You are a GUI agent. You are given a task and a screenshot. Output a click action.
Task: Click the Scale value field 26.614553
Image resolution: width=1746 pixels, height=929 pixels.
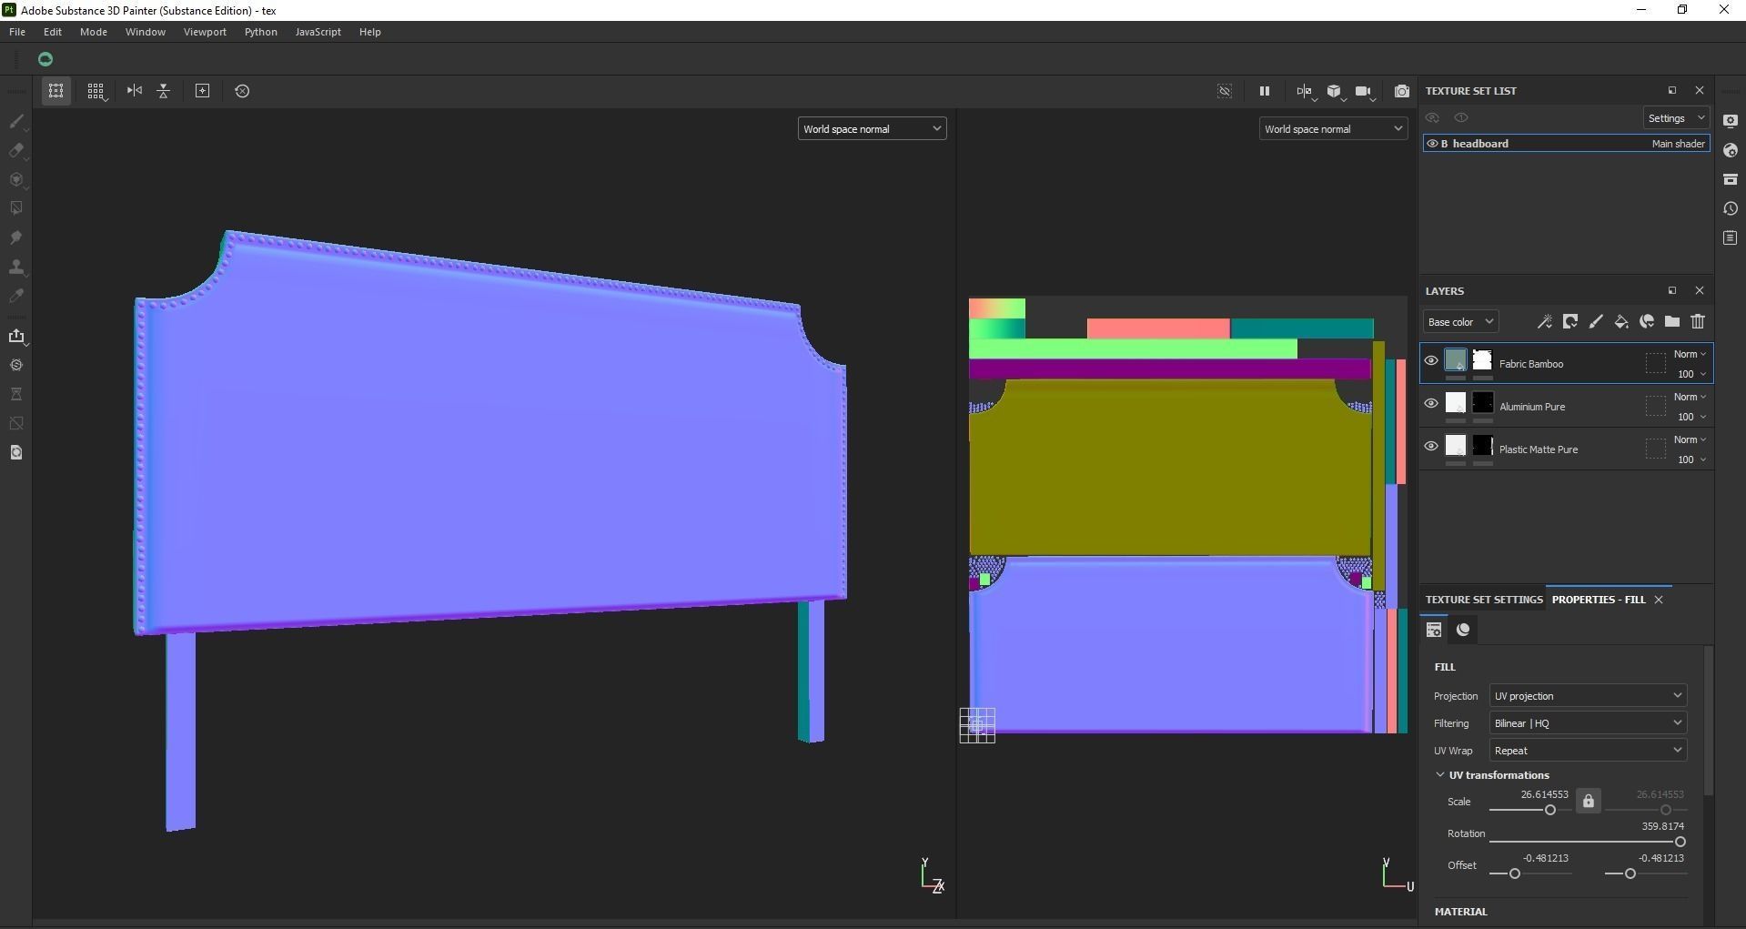pyautogui.click(x=1544, y=794)
